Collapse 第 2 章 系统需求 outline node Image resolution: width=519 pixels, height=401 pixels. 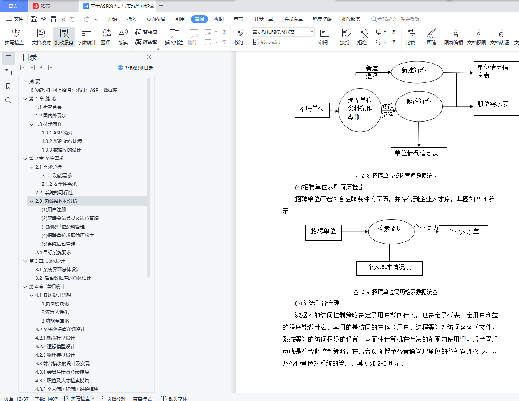[x=25, y=159]
